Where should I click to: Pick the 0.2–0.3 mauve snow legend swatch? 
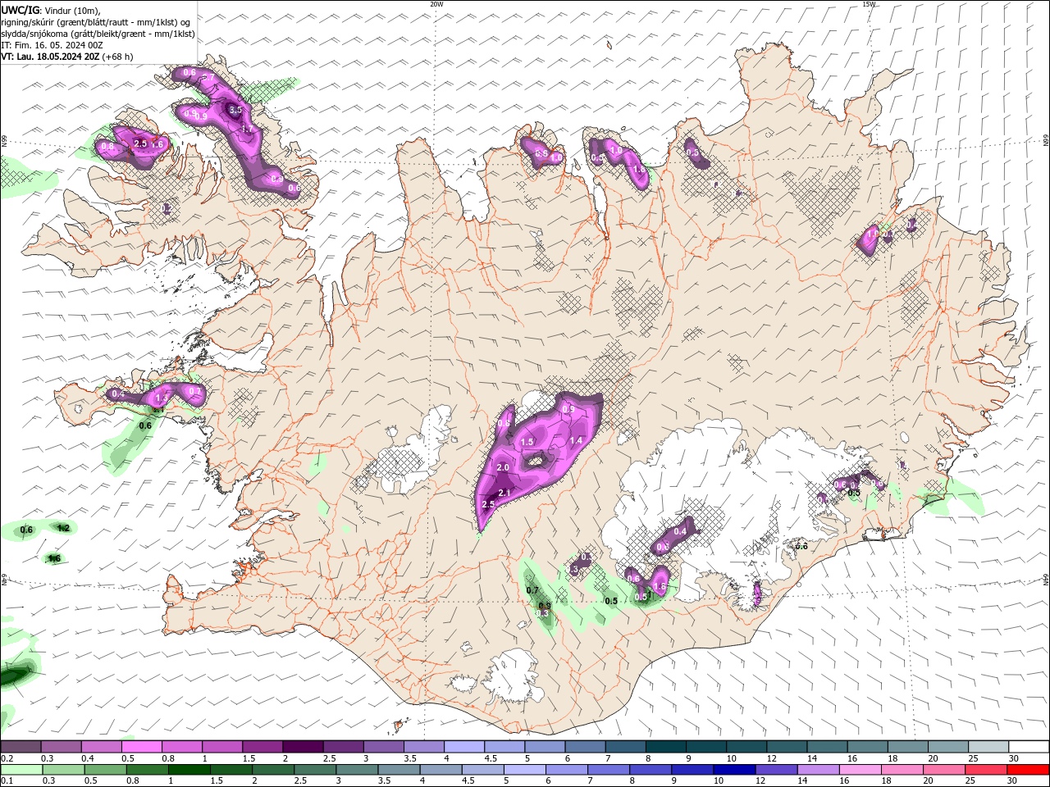pos(21,747)
